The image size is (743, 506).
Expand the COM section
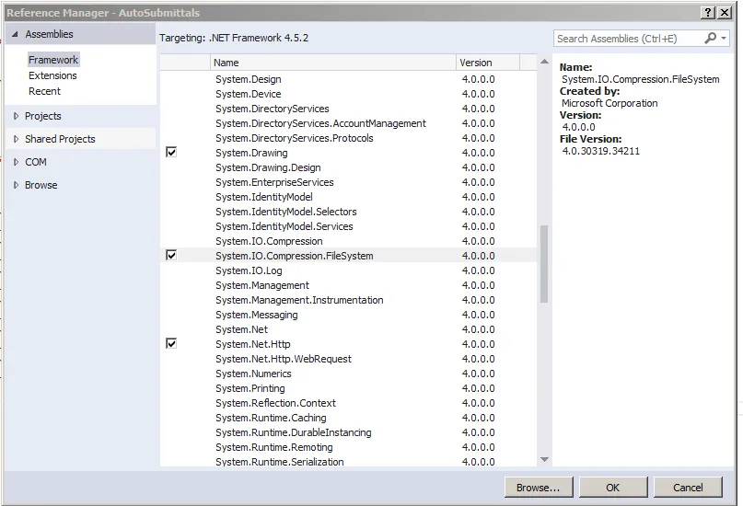[16, 162]
